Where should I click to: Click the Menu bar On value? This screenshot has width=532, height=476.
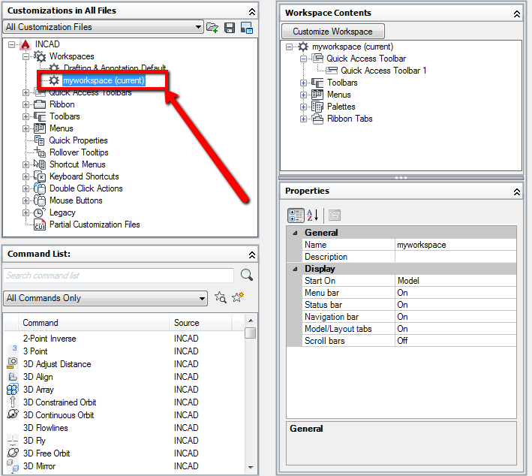click(402, 293)
